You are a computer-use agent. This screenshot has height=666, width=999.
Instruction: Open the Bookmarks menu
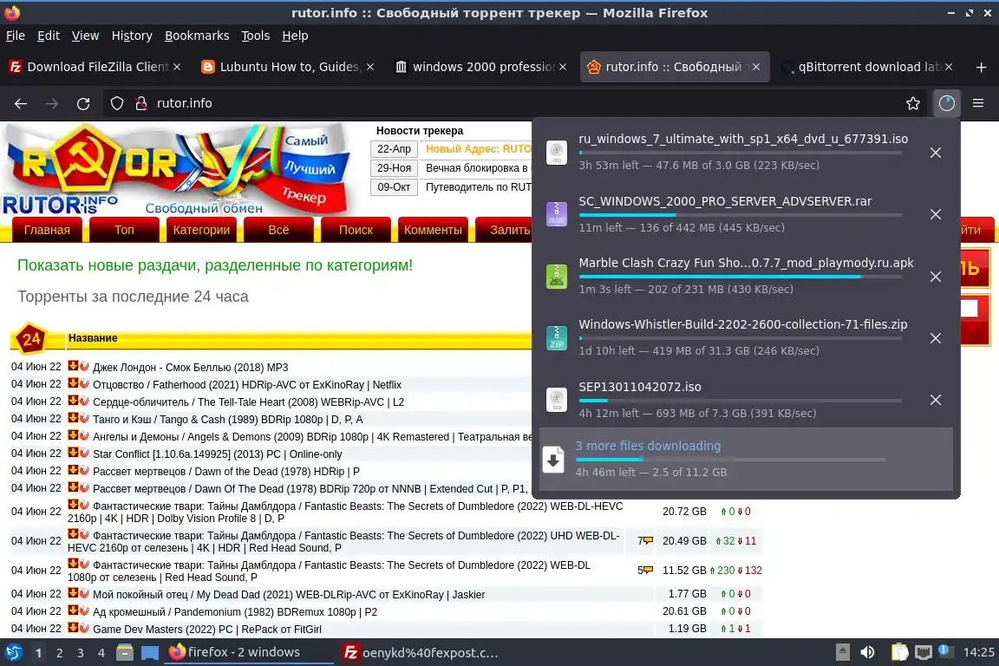(197, 36)
